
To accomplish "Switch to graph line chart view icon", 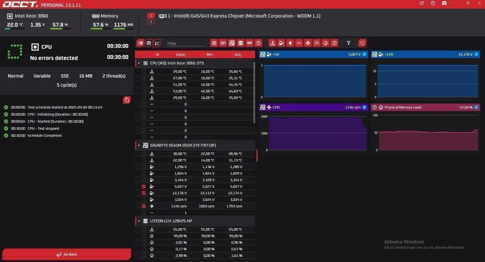I will pos(157,43).
